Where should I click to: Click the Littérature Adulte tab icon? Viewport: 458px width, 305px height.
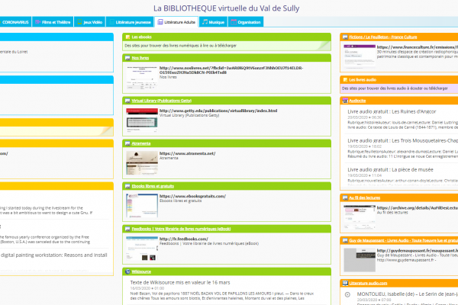[x=160, y=22]
